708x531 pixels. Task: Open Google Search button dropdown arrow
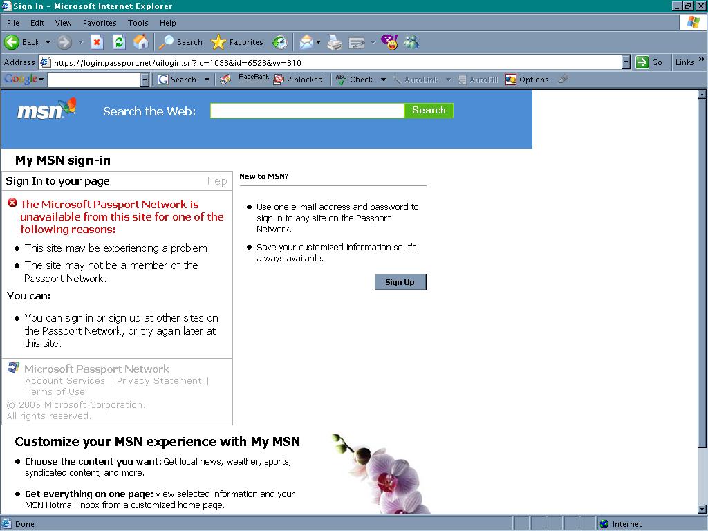tap(207, 80)
